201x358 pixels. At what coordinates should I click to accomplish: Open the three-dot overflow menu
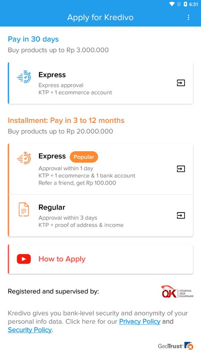188,17
